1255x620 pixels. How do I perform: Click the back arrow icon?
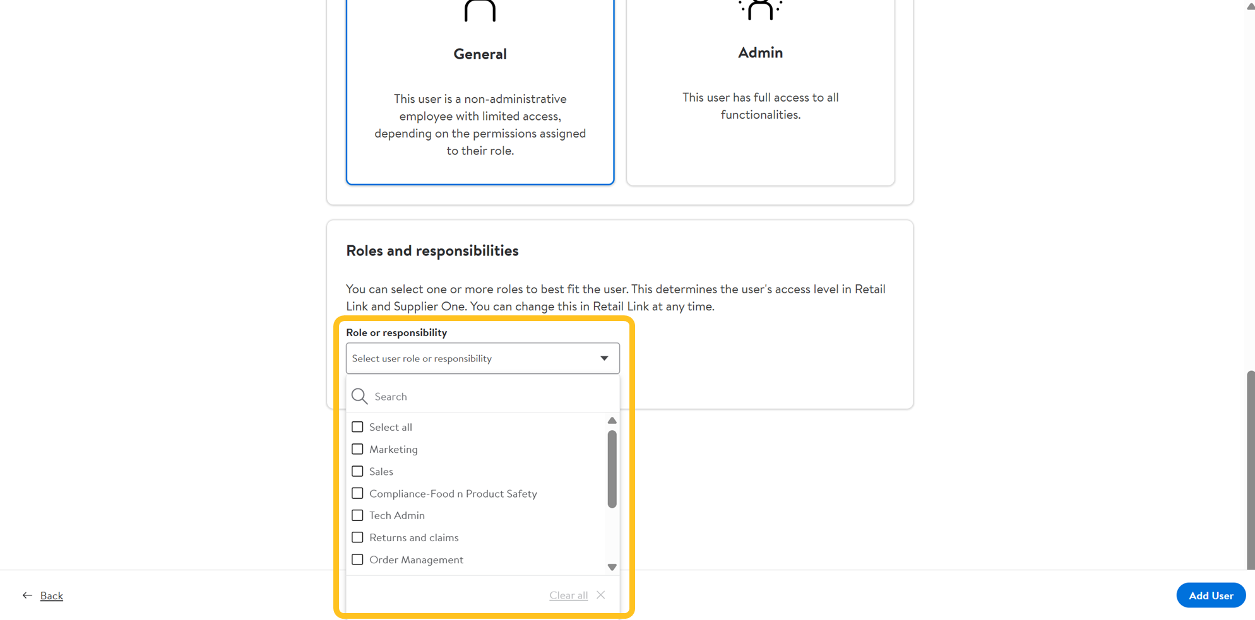[27, 595]
